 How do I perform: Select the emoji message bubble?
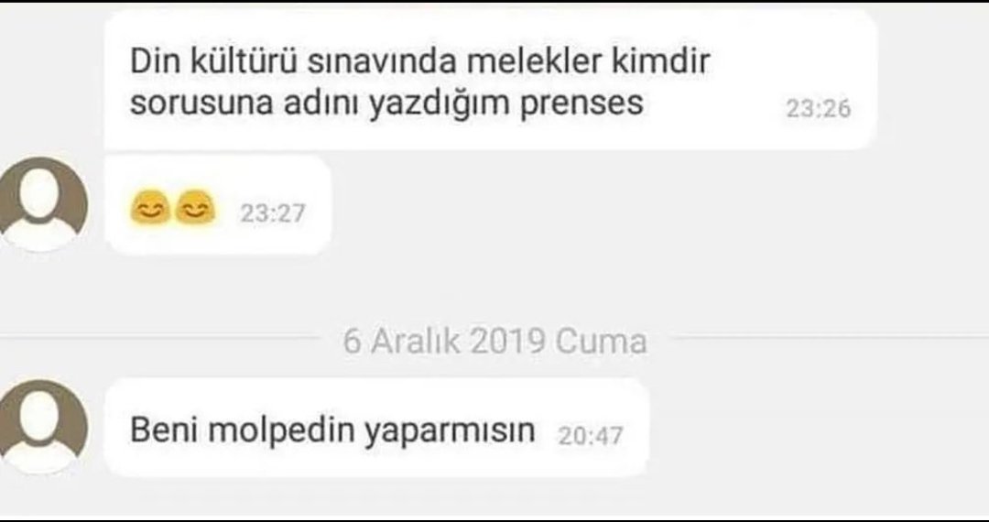218,205
